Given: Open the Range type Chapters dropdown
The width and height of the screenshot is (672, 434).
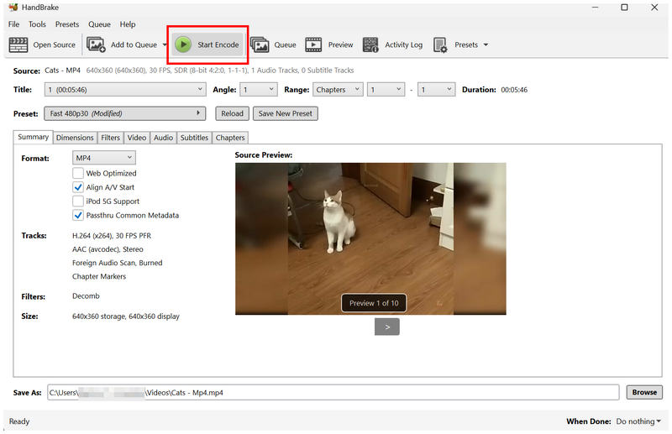Looking at the screenshot, I should coord(338,90).
